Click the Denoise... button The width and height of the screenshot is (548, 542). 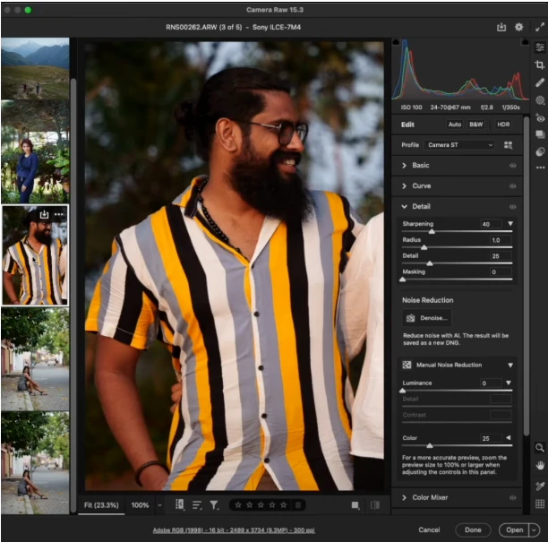(x=426, y=318)
